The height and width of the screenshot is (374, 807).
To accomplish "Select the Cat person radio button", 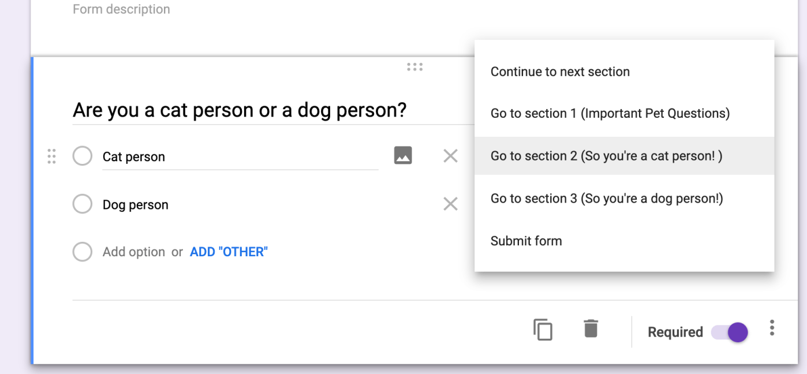I will click(x=83, y=156).
